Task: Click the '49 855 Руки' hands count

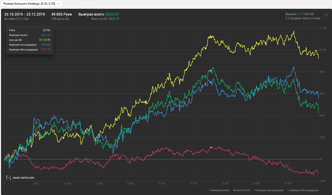Action: point(61,14)
